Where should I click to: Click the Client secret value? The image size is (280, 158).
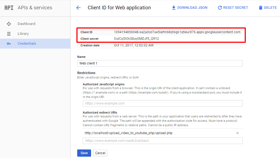[x=137, y=39]
